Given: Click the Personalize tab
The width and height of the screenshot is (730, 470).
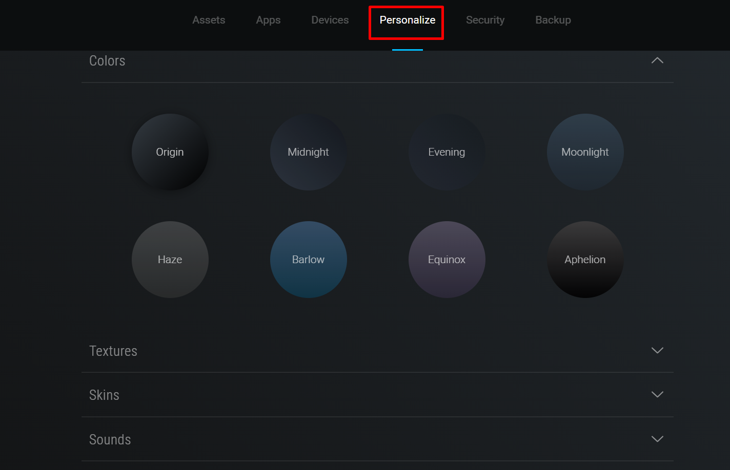Looking at the screenshot, I should [x=407, y=20].
